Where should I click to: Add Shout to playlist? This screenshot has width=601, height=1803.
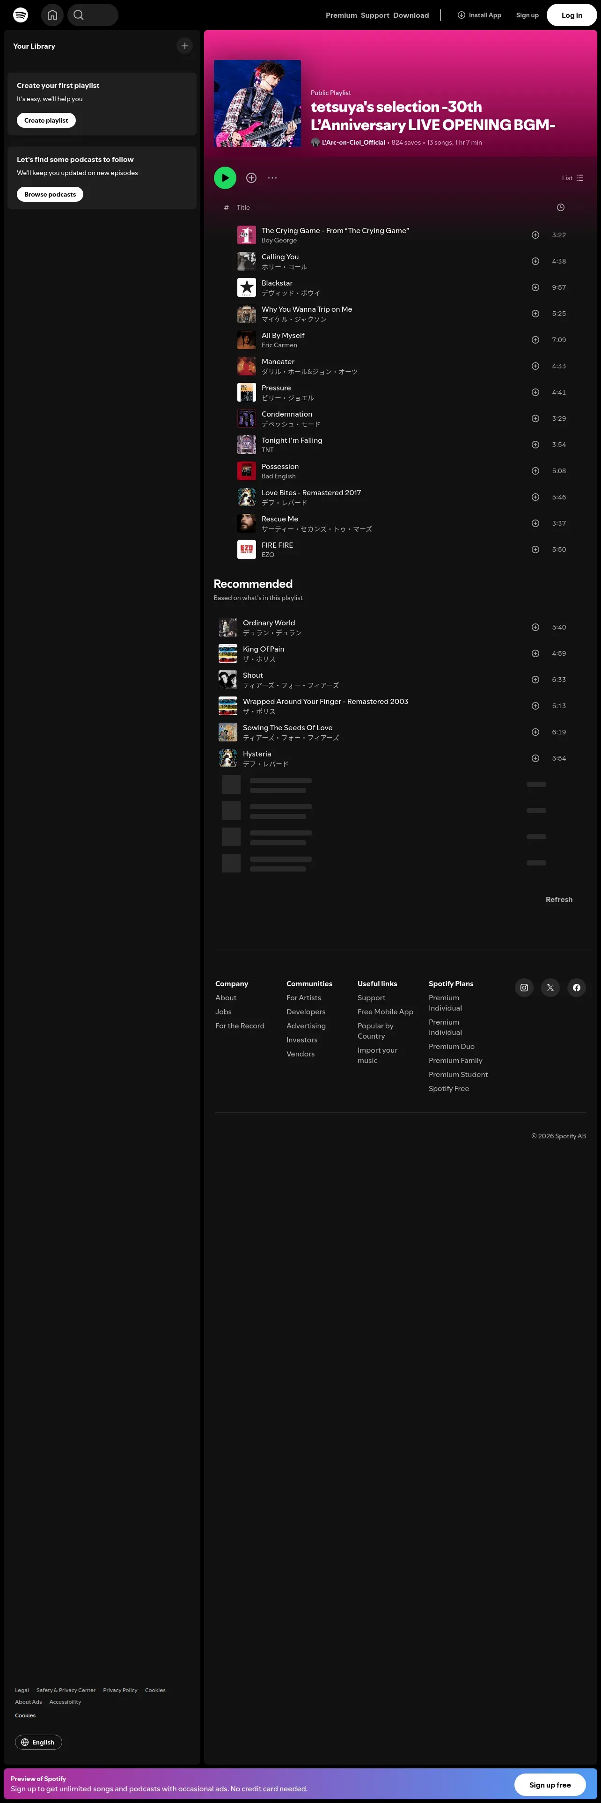[535, 680]
